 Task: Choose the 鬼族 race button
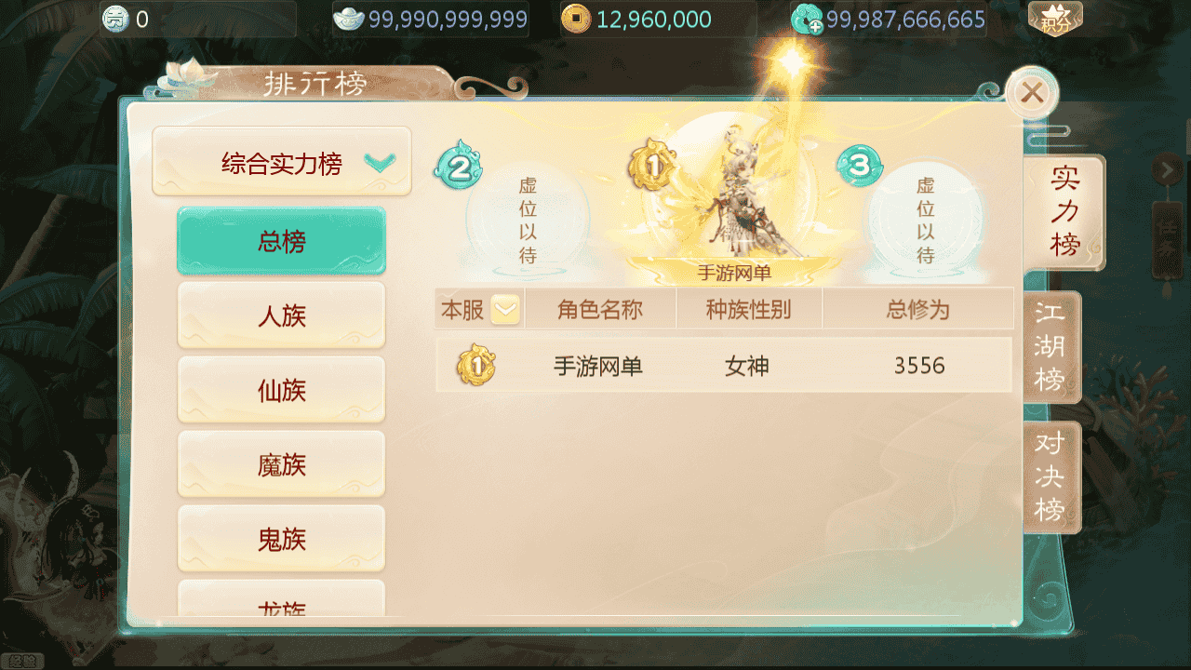click(281, 539)
